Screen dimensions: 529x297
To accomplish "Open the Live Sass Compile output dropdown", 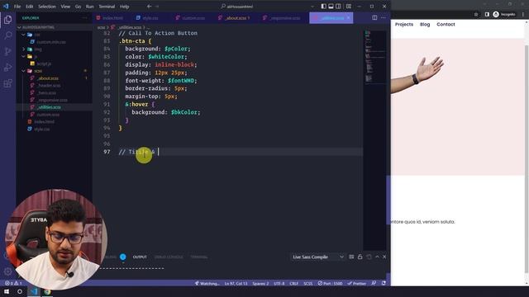I will point(317,257).
